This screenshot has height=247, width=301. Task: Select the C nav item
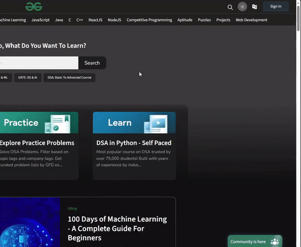70,20
